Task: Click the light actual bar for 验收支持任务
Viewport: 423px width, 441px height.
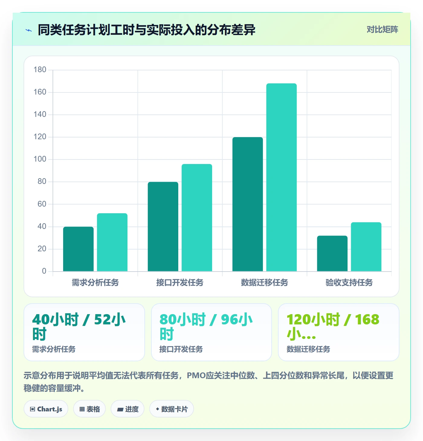Action: pyautogui.click(x=366, y=247)
